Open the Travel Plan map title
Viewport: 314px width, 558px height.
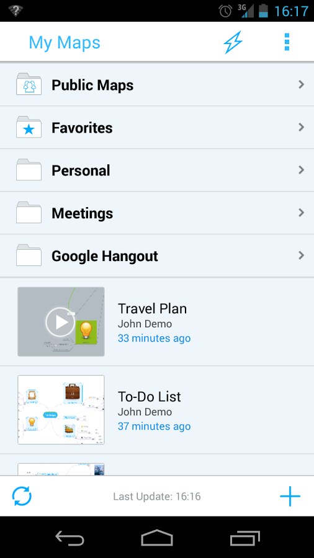click(152, 309)
